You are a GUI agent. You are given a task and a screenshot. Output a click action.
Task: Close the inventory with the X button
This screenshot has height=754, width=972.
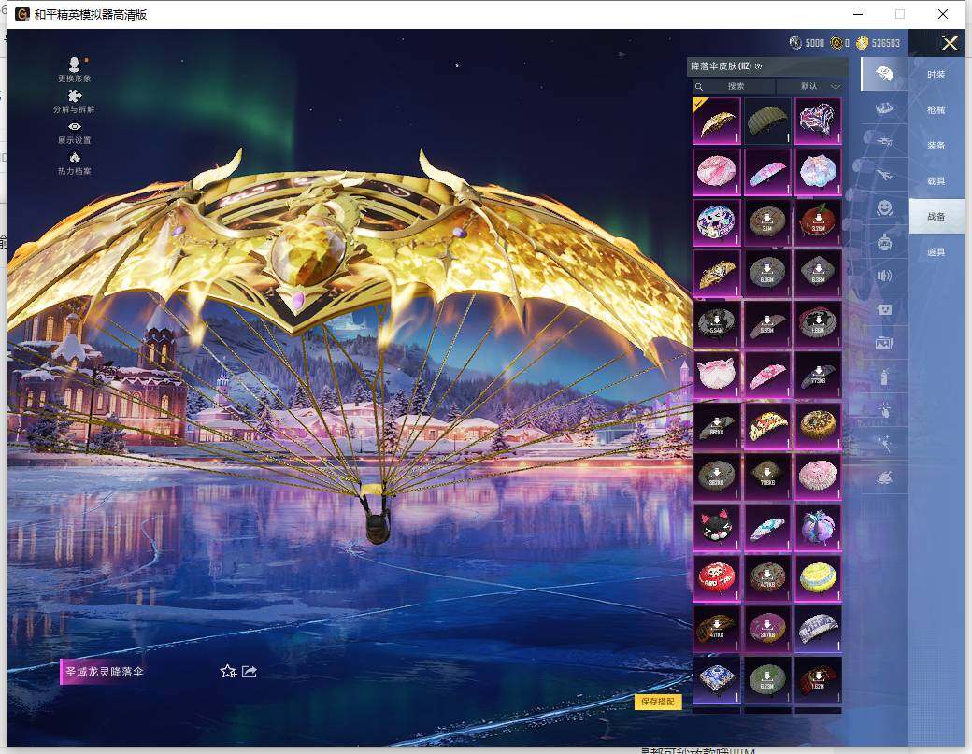[x=950, y=43]
